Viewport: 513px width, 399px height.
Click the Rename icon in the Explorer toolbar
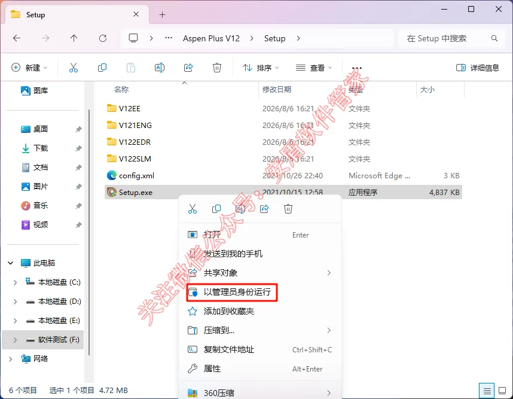coord(159,68)
